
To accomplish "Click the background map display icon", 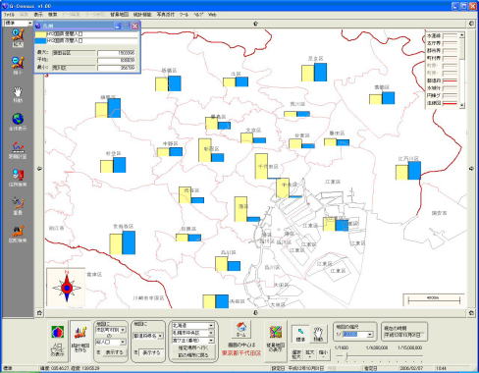I will (276, 339).
